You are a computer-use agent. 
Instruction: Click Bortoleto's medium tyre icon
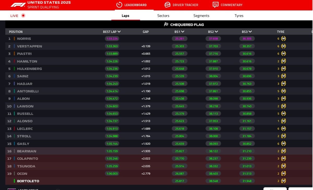(284, 181)
